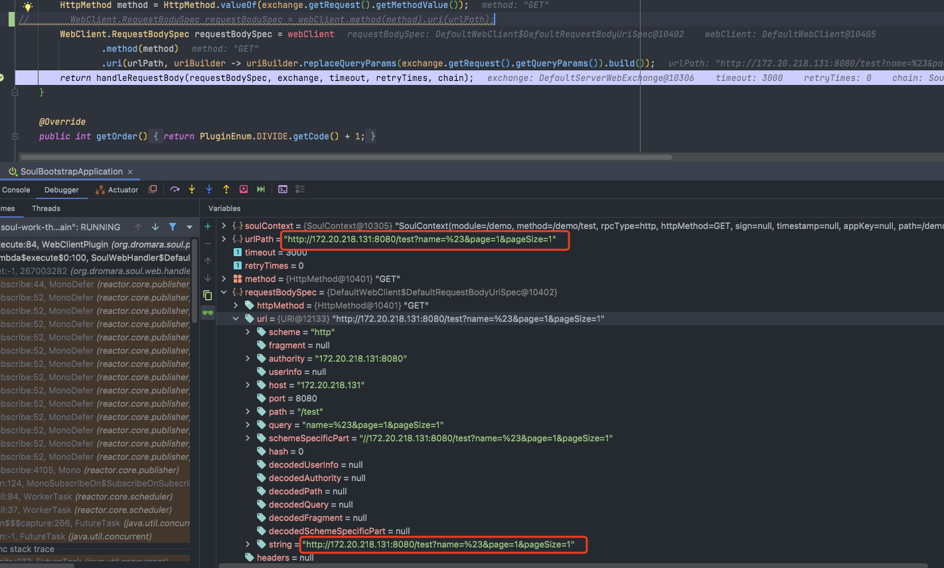
Task: Select the WebClientPlugin execute:84 stack frame
Action: pyautogui.click(x=95, y=244)
